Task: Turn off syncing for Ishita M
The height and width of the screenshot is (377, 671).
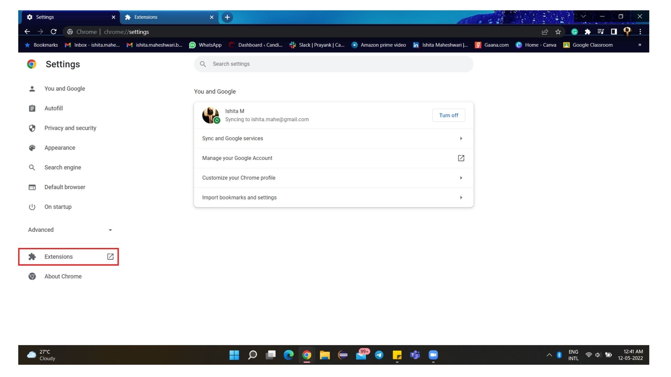Action: click(448, 115)
